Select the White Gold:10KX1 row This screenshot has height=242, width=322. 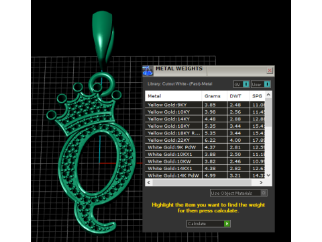tap(205, 154)
